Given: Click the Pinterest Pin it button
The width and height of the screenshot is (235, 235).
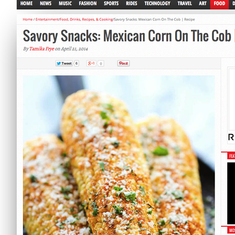Looking at the screenshot, I should tap(123, 63).
